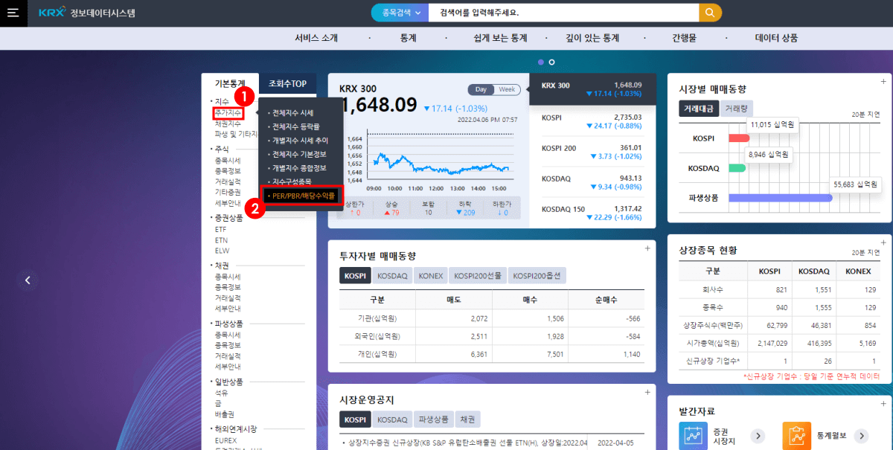Select the KOSPI200옵션 tab
The image size is (893, 450).
(x=537, y=276)
